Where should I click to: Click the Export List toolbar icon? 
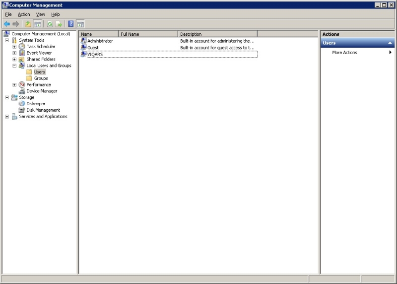(59, 24)
